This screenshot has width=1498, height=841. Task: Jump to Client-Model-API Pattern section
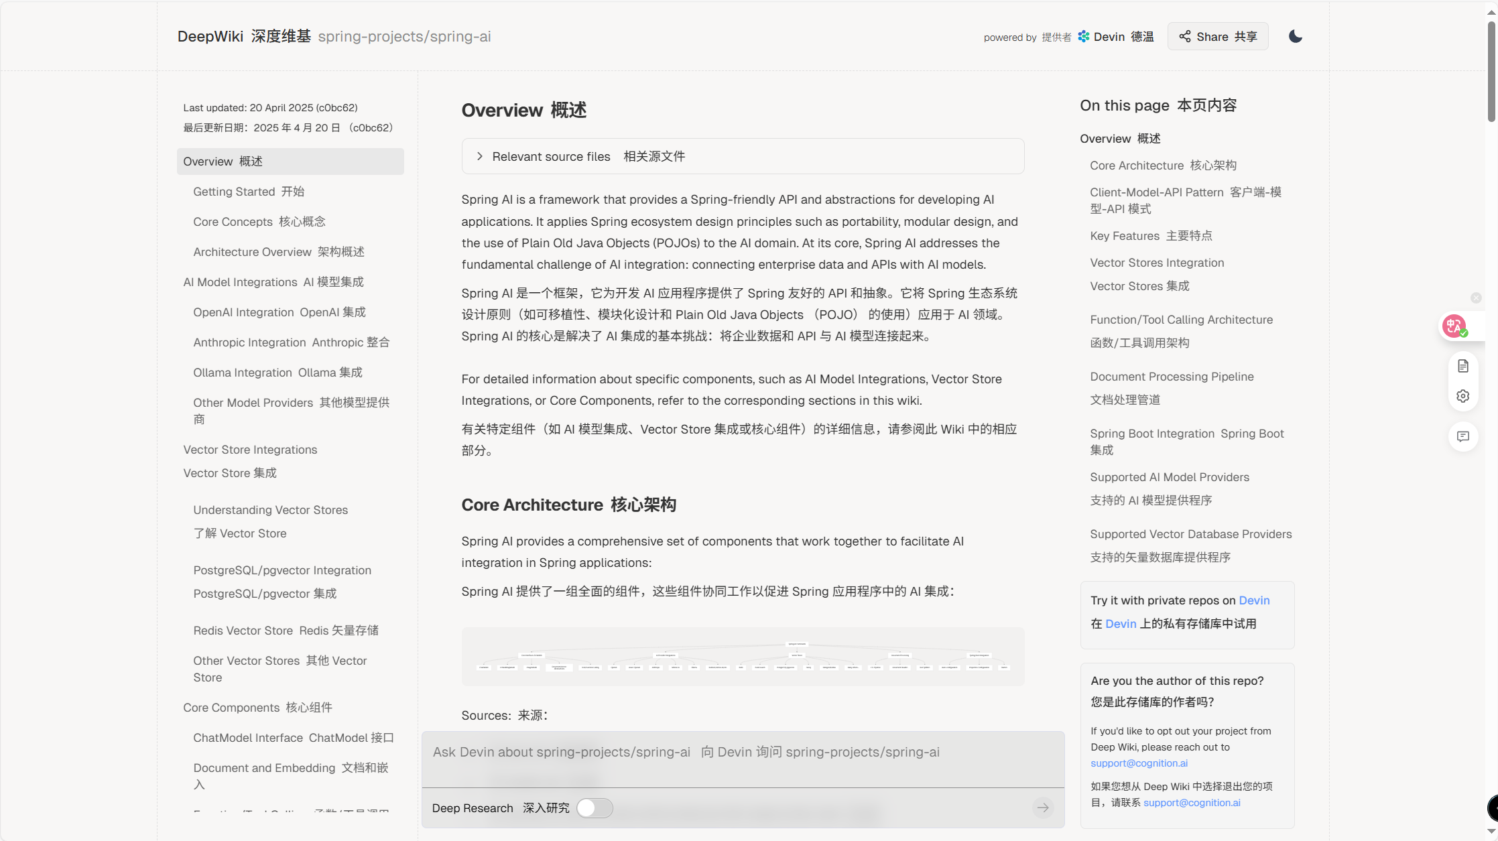coord(1186,200)
